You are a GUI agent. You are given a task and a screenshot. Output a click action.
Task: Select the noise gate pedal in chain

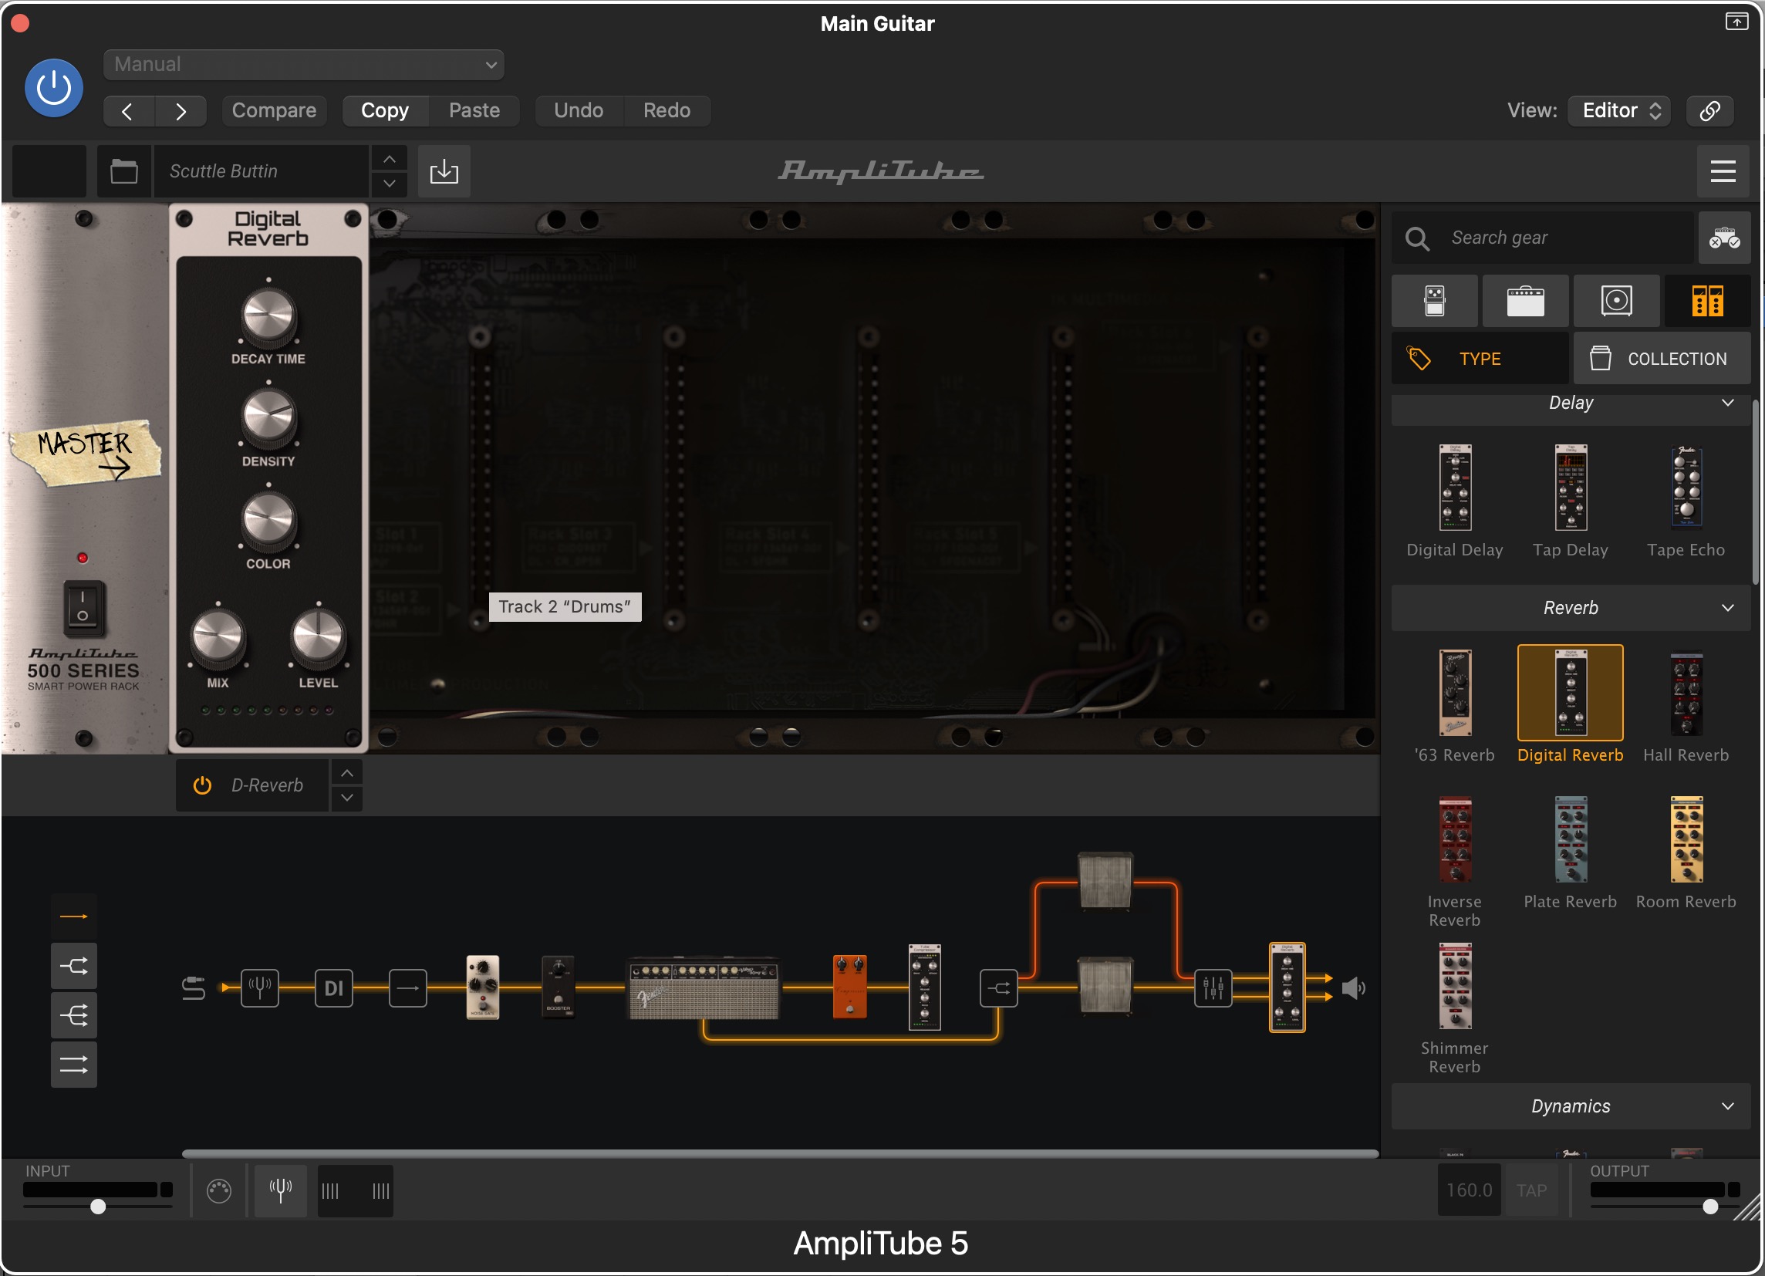tap(482, 987)
